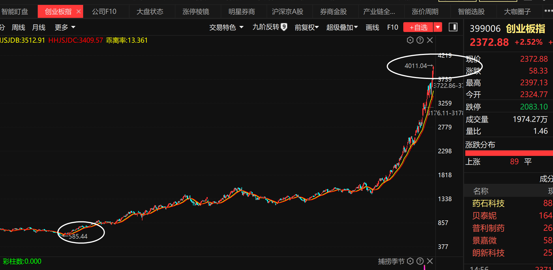Toggle 九阶反转 indicator
Image resolution: width=553 pixels, height=270 pixels.
266,27
